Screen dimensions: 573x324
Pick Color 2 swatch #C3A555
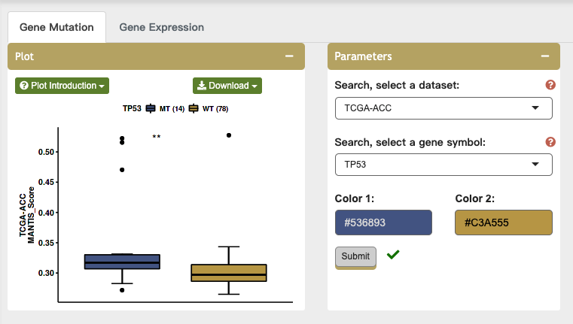click(x=504, y=223)
